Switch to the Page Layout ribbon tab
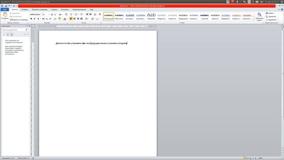The width and height of the screenshot is (284, 160). pyautogui.click(x=39, y=9)
